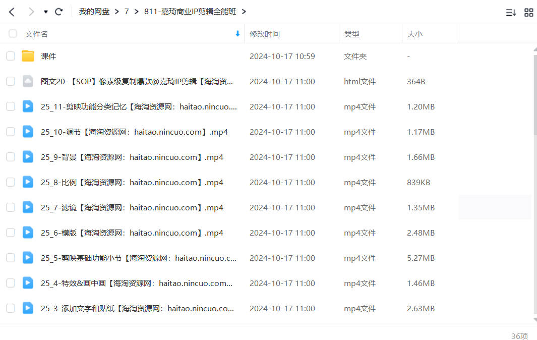537x340 pixels.
Task: Open 25_11-剪映功能分类记忆 file name
Action: coord(139,107)
